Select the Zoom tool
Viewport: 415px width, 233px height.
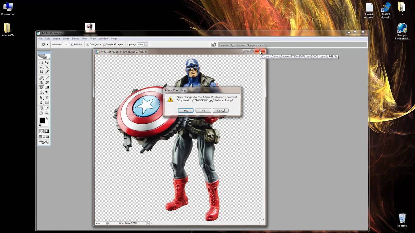[47, 113]
